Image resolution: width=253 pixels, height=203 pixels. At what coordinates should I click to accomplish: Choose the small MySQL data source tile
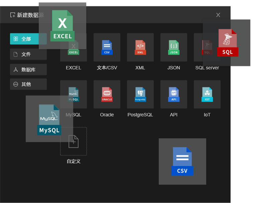click(x=74, y=94)
